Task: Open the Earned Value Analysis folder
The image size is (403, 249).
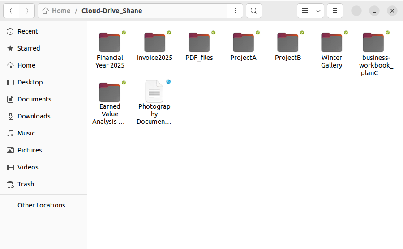Action: pyautogui.click(x=110, y=92)
